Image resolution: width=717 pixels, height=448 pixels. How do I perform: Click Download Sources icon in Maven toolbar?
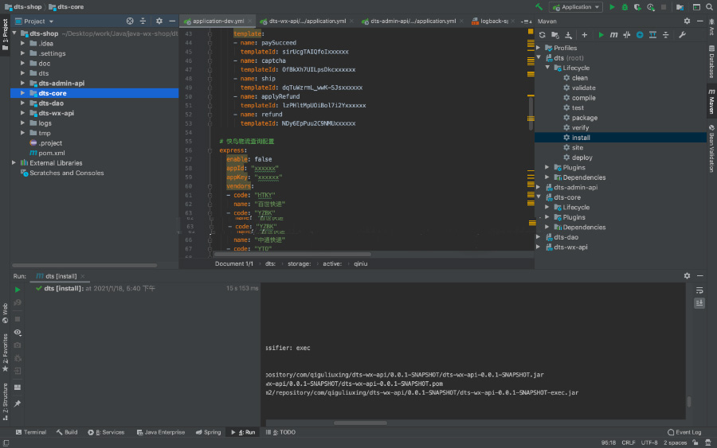click(568, 35)
